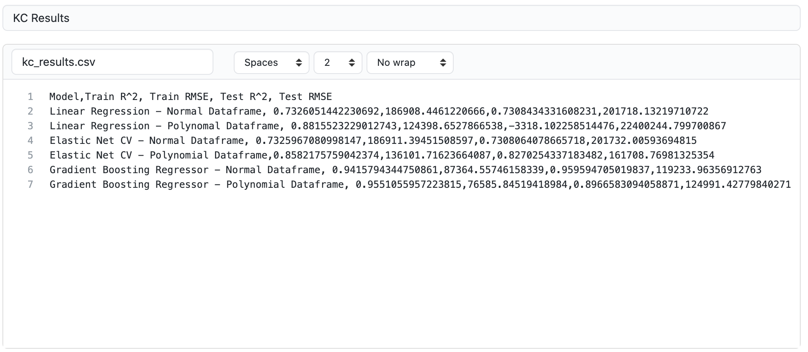Open the indent size dropdown showing 2
The height and width of the screenshot is (352, 808).
pos(338,63)
